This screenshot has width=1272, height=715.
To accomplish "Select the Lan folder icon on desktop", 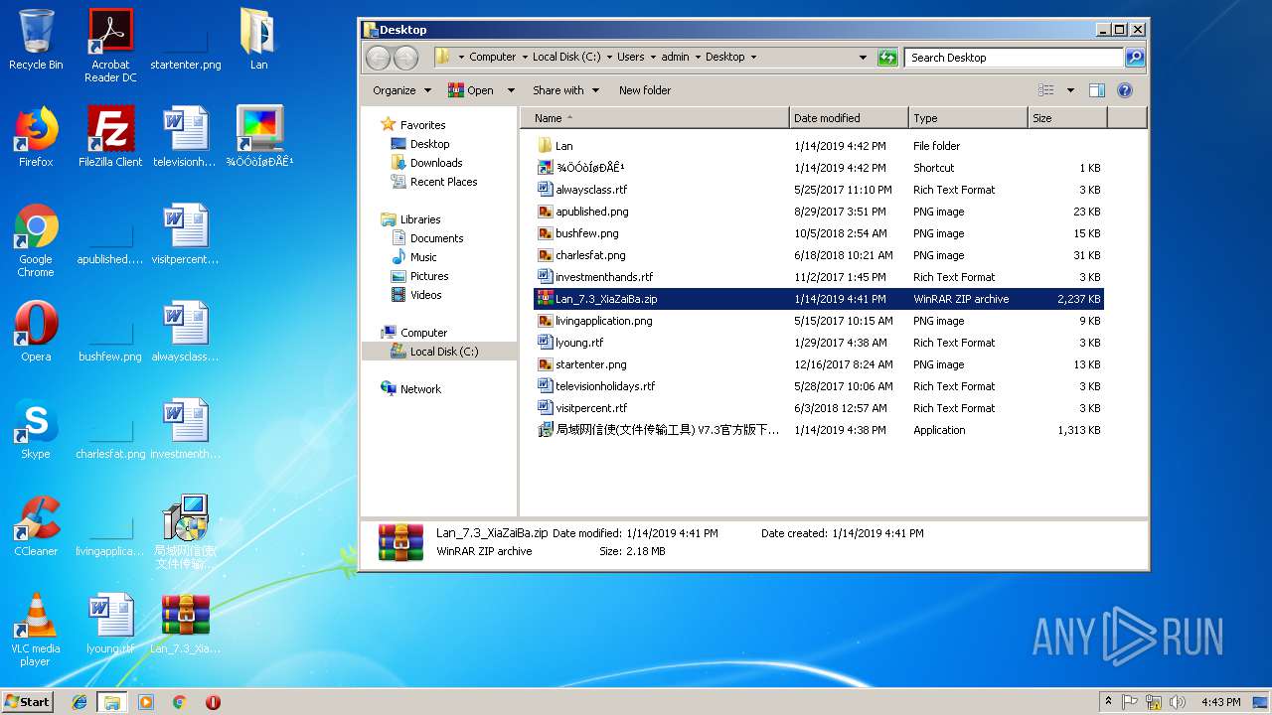I will pos(258,40).
